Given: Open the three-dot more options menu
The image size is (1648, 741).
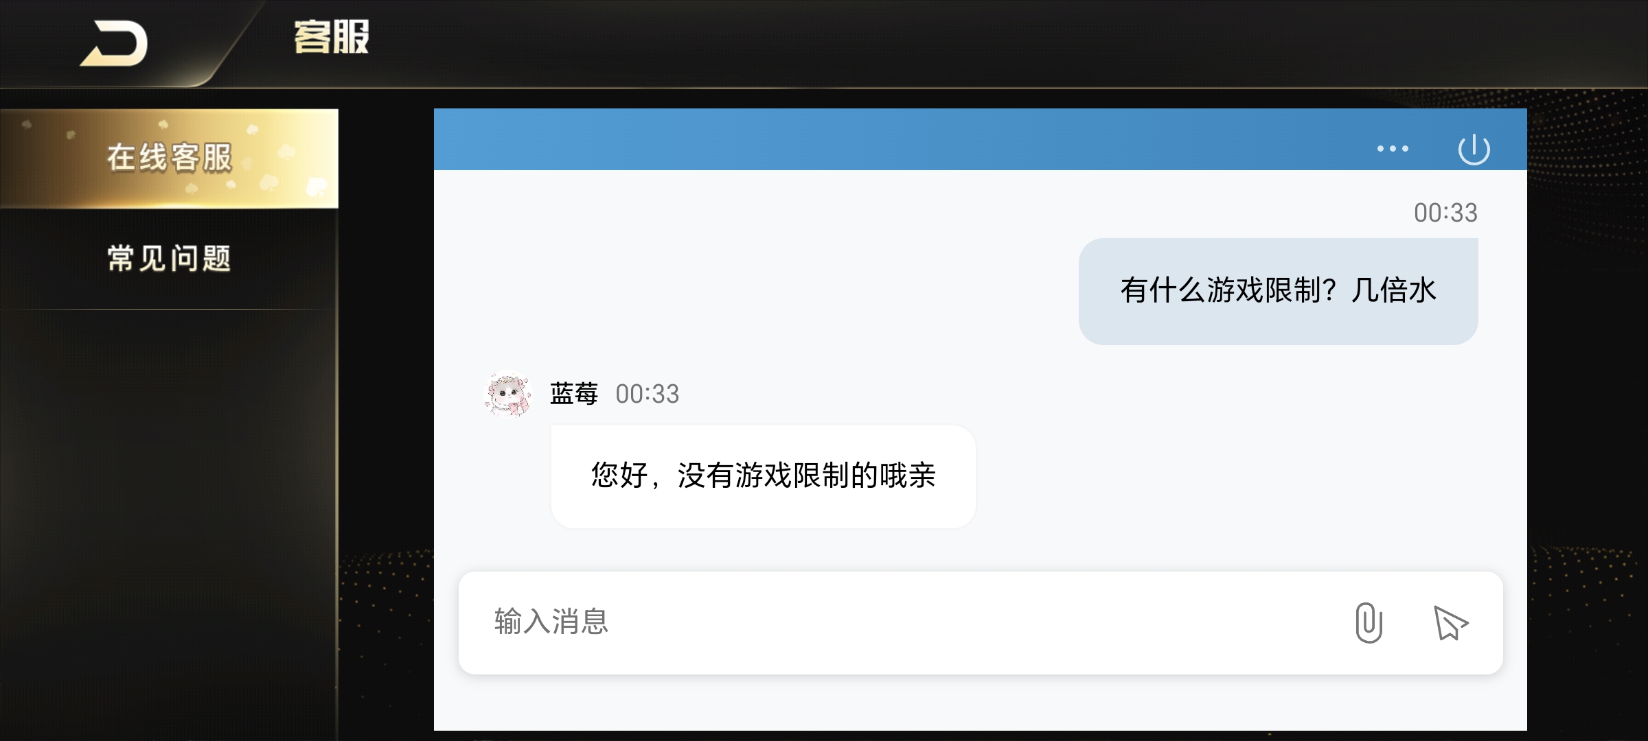Looking at the screenshot, I should (x=1393, y=149).
